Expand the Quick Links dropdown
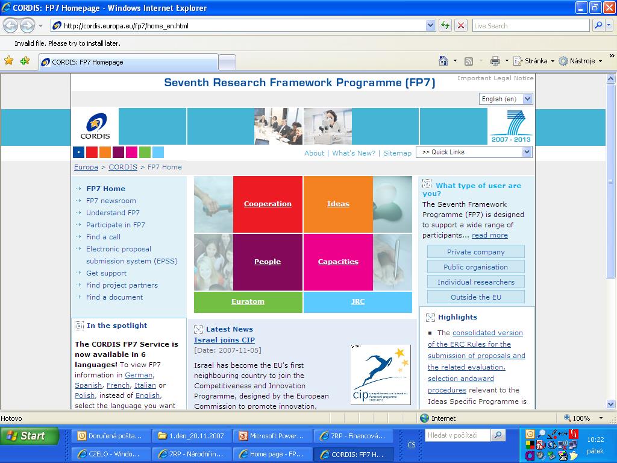Image resolution: width=617 pixels, height=463 pixels. point(527,152)
